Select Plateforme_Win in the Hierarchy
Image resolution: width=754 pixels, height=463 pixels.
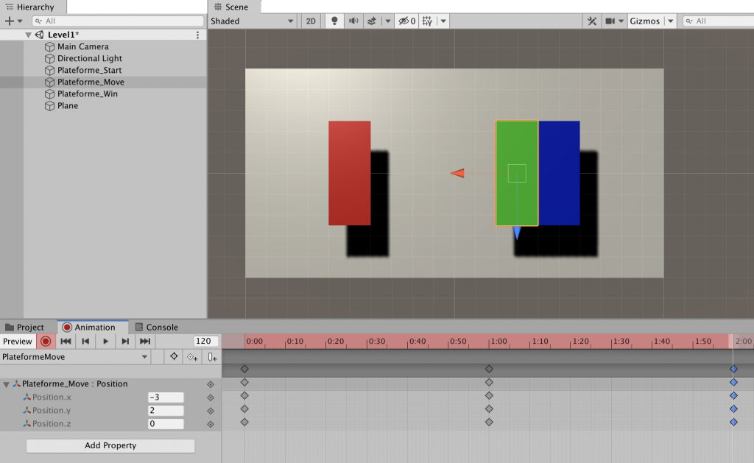tap(87, 94)
